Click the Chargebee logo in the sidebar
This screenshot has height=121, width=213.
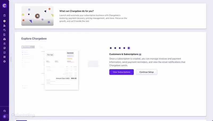pyautogui.click(x=5, y=6)
